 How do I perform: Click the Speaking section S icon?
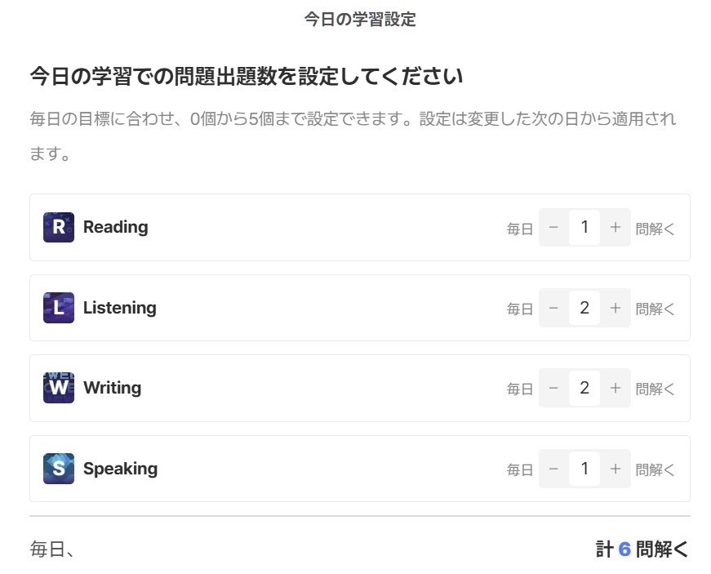(x=57, y=469)
